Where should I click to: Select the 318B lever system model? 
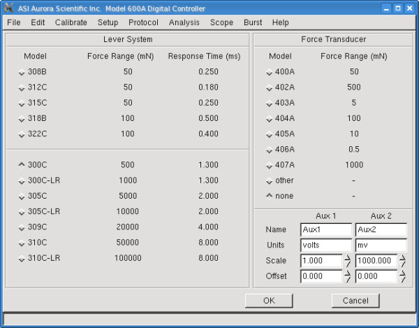tap(22, 119)
